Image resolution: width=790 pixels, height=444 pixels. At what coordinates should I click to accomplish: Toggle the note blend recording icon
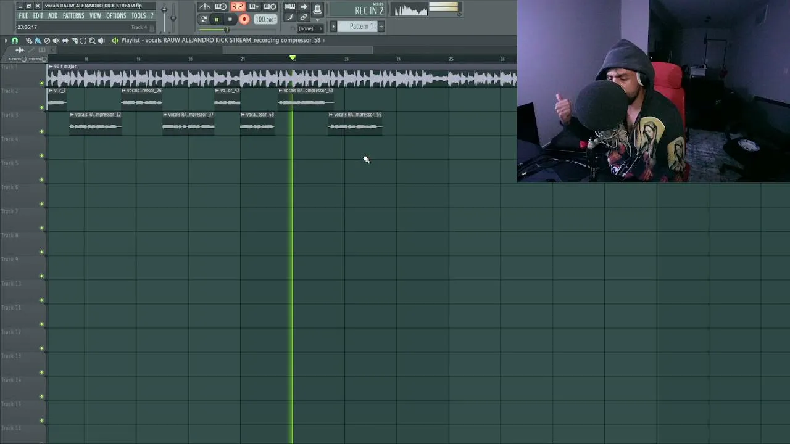coord(289,17)
